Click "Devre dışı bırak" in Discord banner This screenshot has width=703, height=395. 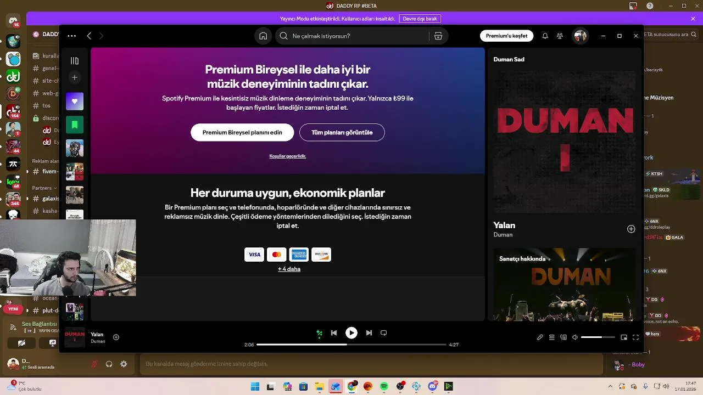coord(420,19)
